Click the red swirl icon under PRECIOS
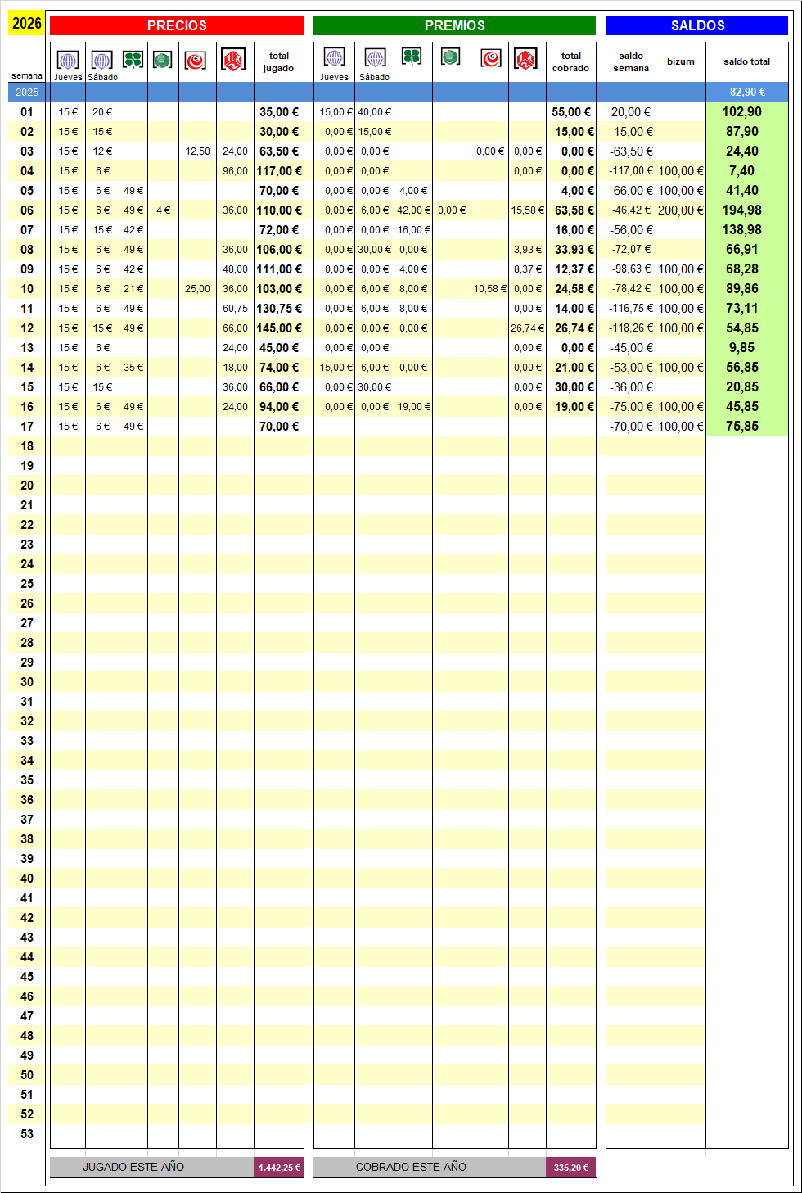This screenshot has width=802, height=1193. tap(196, 61)
